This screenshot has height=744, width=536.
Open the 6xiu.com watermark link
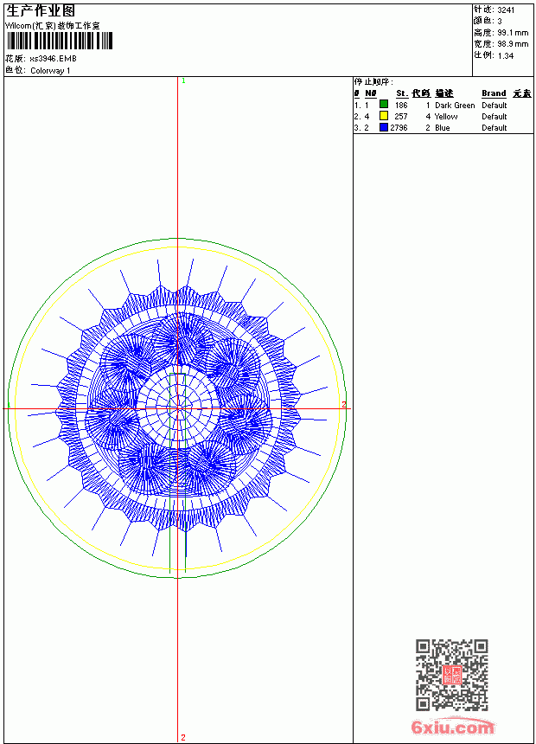(452, 728)
